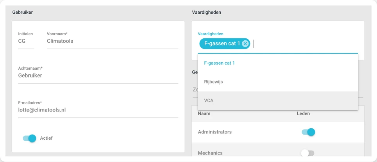377x162 pixels.
Task: Choose VCA from the dropdown list
Action: click(x=278, y=101)
